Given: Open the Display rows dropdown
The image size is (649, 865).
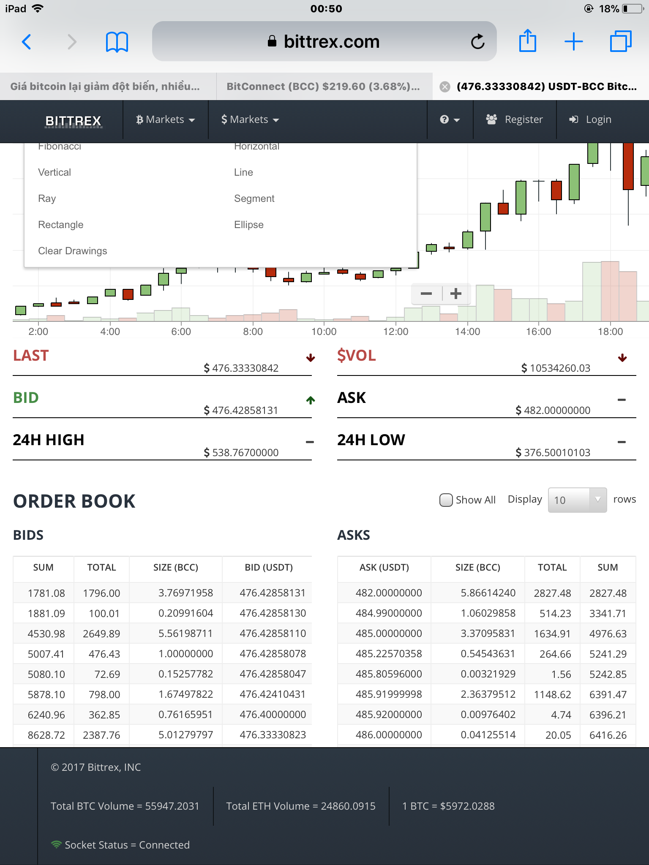Looking at the screenshot, I should tap(577, 500).
